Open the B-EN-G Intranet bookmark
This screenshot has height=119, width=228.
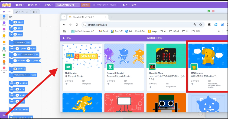(x=83, y=31)
